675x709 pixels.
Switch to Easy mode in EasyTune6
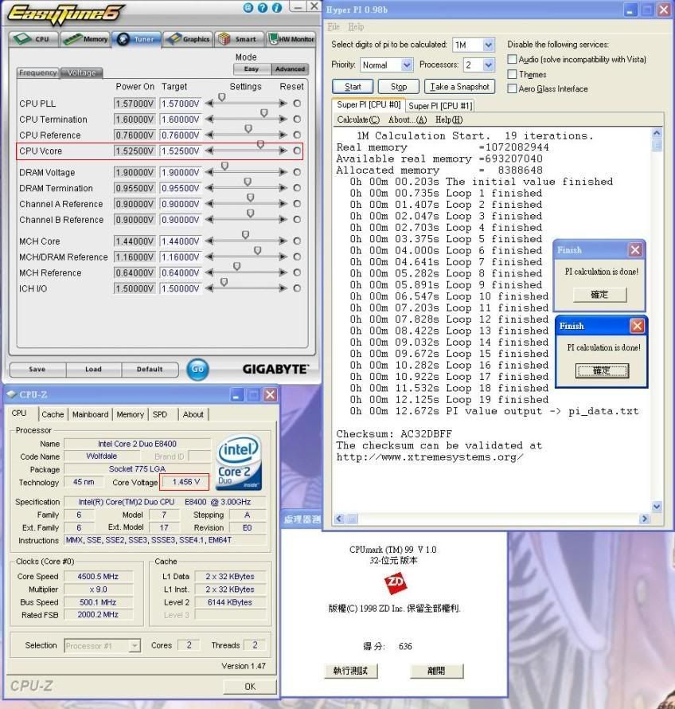(x=252, y=69)
